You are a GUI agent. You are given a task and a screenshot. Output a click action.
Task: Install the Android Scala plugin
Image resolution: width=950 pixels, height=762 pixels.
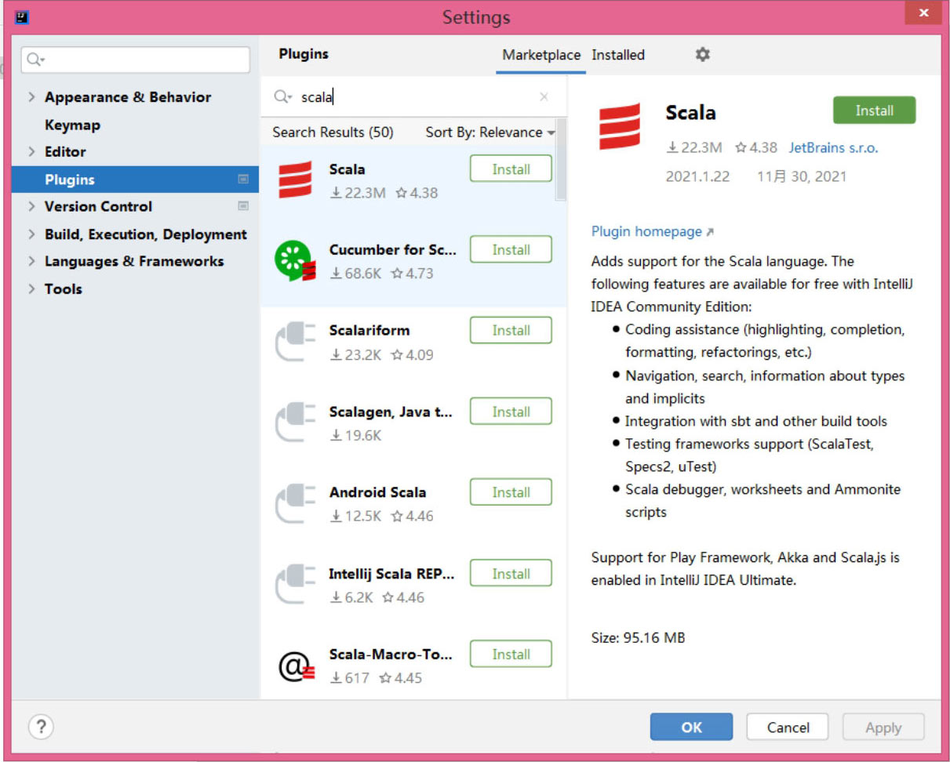coord(511,492)
